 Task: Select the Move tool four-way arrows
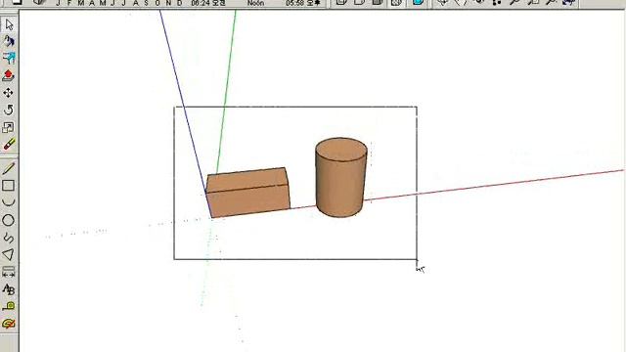pyautogui.click(x=9, y=93)
